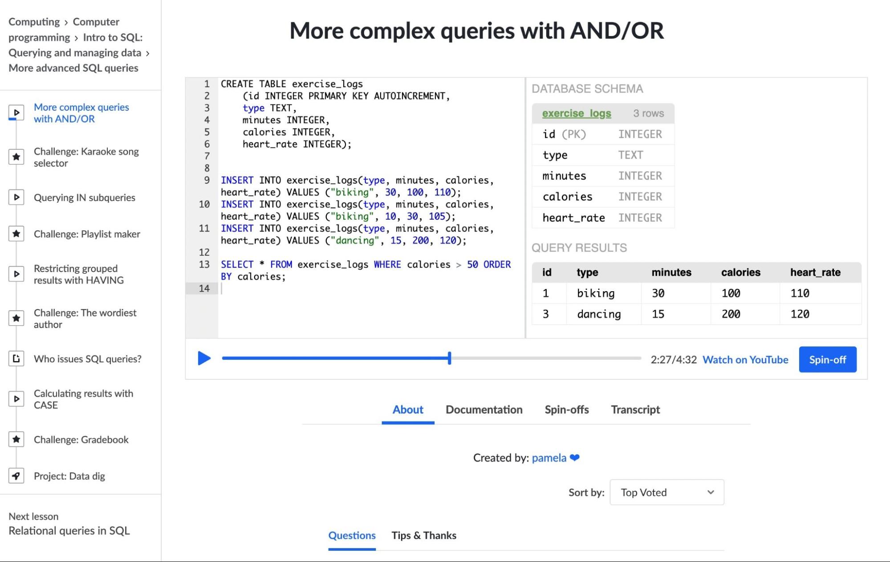Click the exercise_logs table name in the schema
890x562 pixels.
[576, 113]
